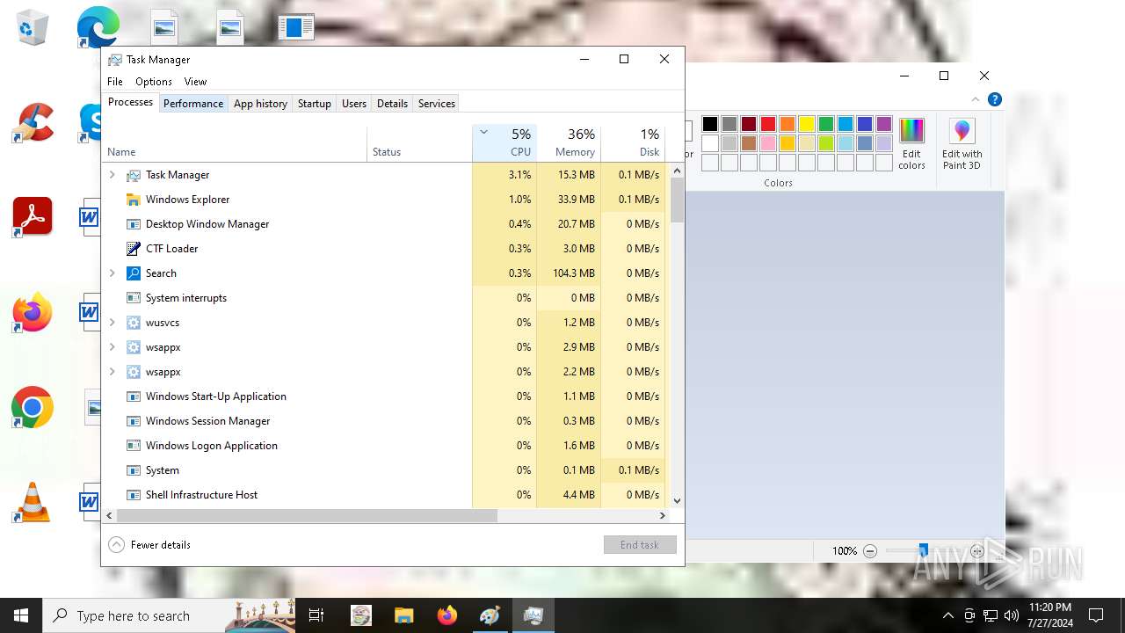
Task: Open the Adobe Acrobat desktop shortcut
Action: point(33,217)
